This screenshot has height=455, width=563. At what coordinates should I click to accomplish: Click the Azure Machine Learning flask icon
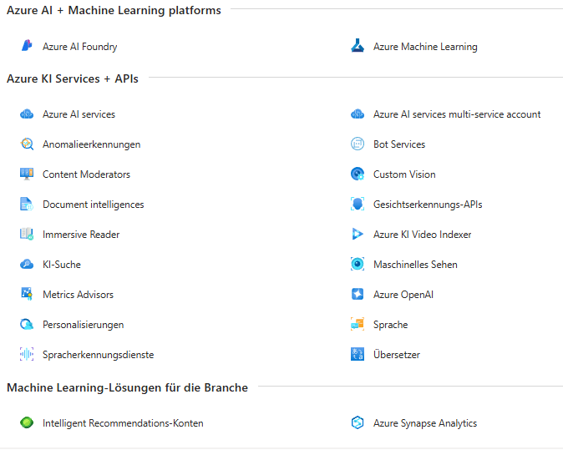coord(358,47)
